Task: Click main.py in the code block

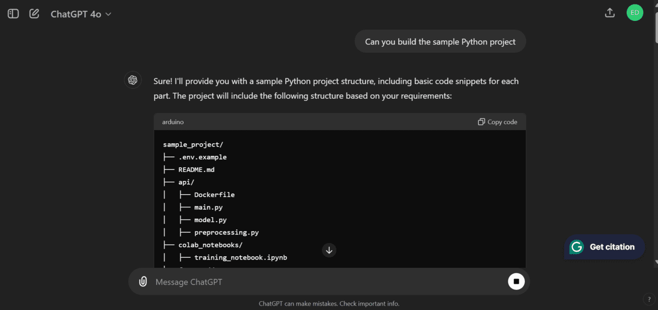Action: (x=208, y=207)
